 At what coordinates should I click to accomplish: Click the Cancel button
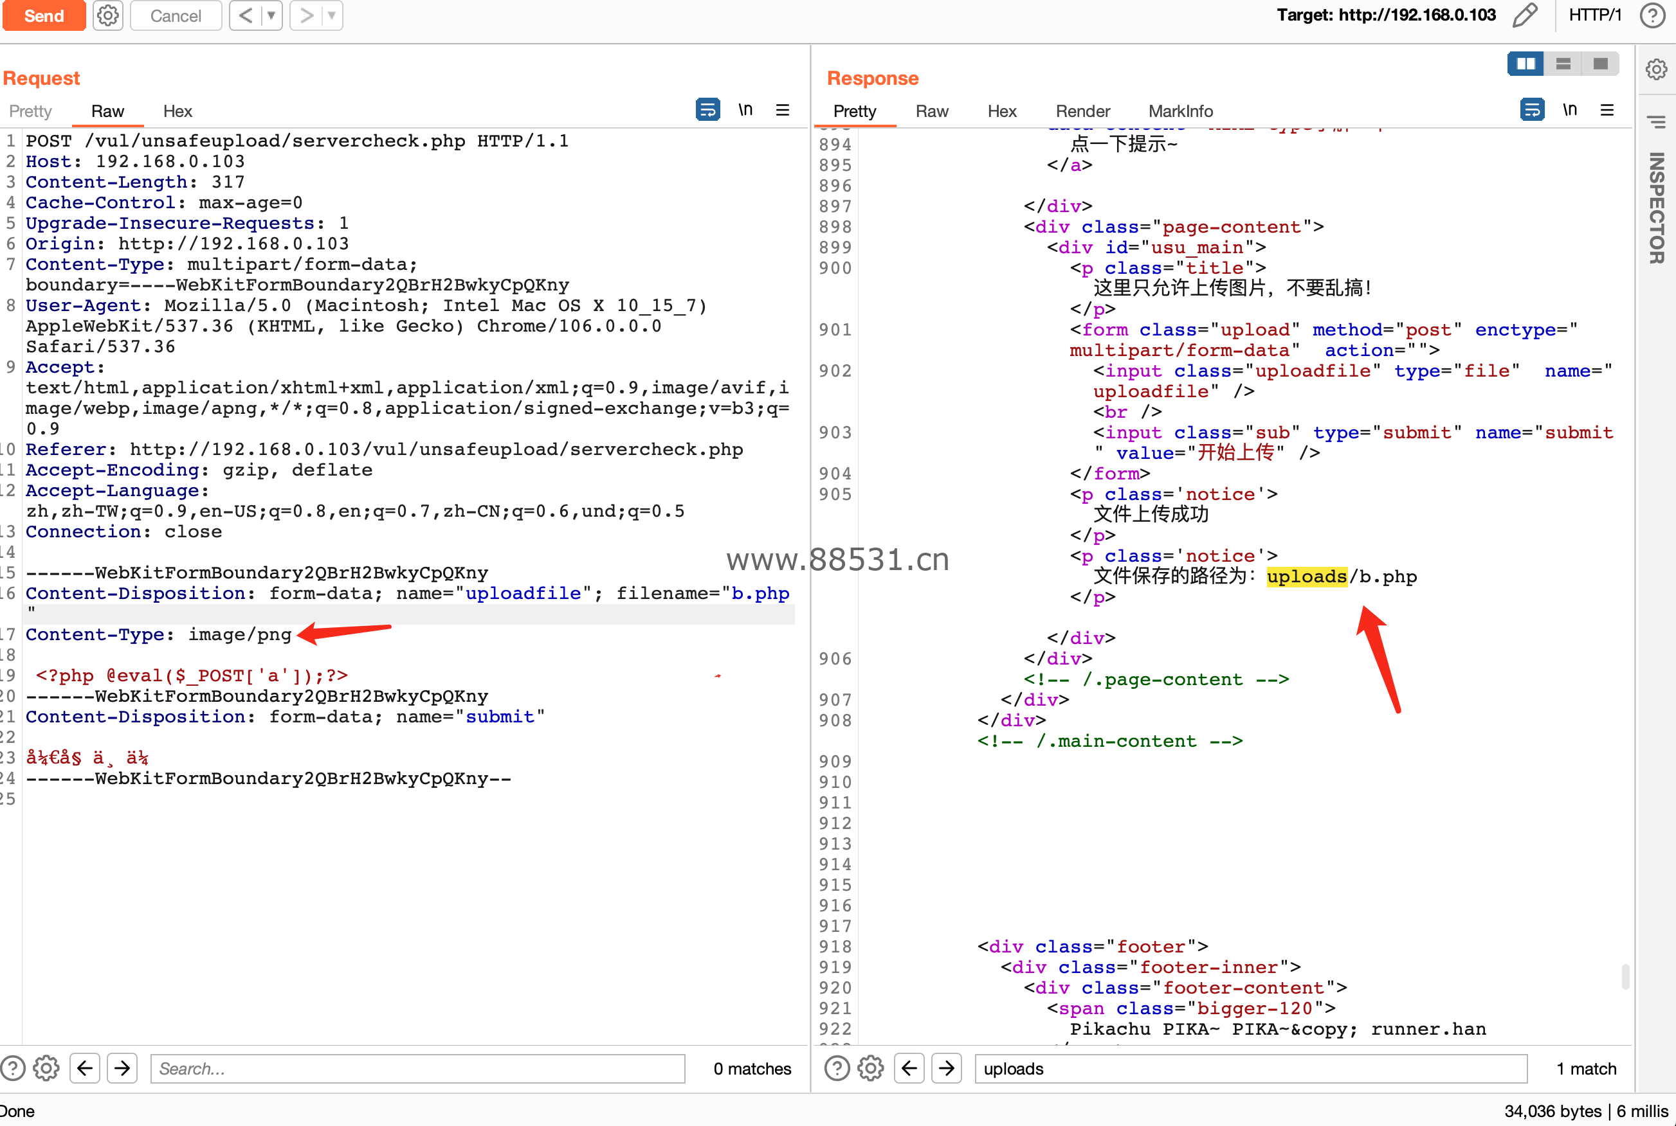176,16
